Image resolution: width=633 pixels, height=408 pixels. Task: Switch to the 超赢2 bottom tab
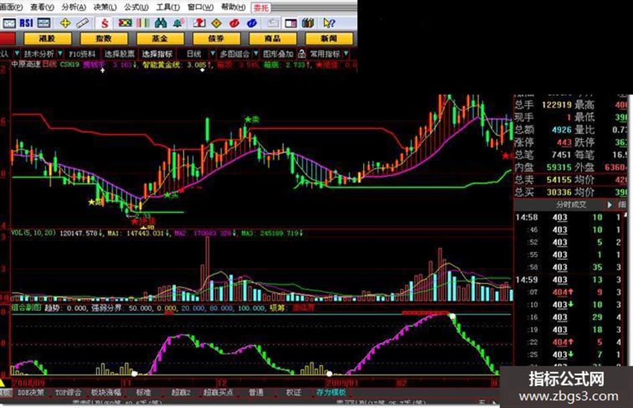[x=180, y=392]
